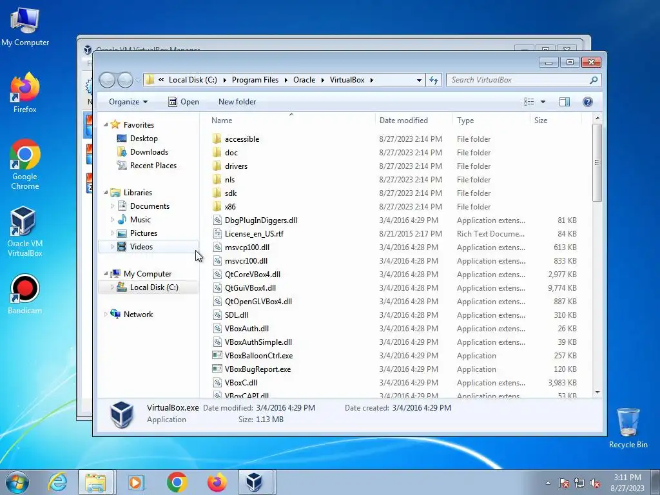Viewport: 660px width, 495px height.
Task: Sort by the Size column header
Action: pyautogui.click(x=556, y=121)
